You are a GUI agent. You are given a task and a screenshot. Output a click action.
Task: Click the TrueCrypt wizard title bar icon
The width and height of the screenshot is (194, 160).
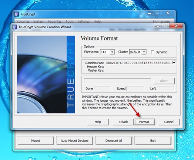(x=15, y=27)
